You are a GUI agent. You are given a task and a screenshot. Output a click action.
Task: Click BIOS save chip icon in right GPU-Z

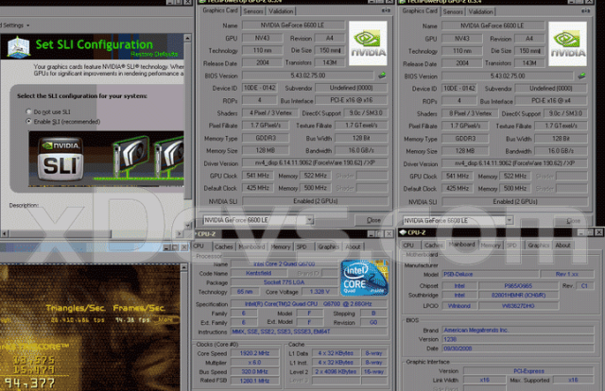582,76
